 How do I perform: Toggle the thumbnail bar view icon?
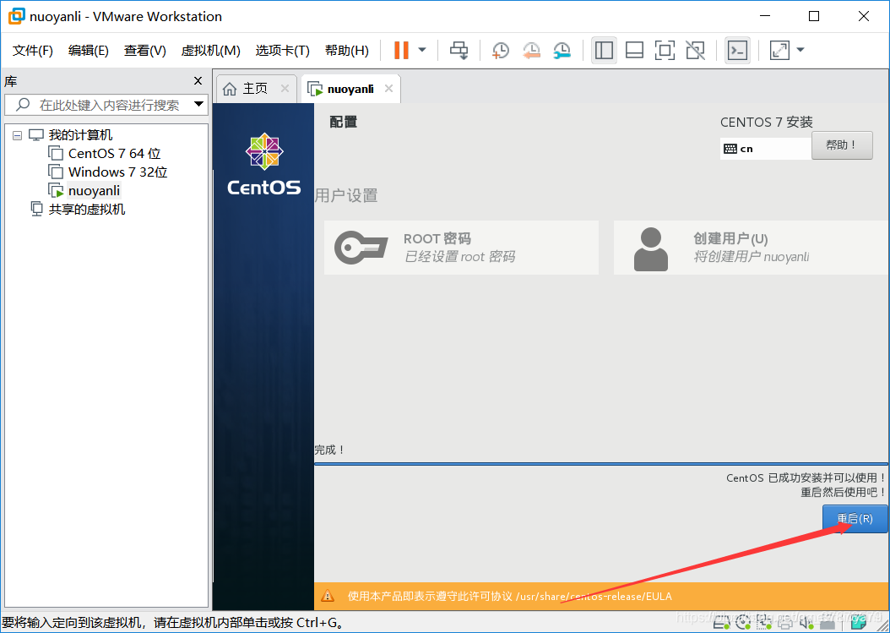[634, 50]
